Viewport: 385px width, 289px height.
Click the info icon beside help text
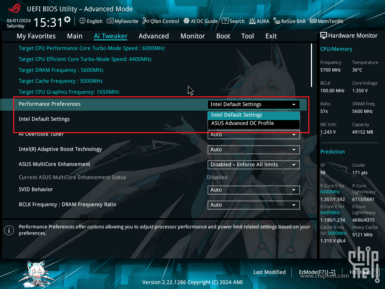(9, 230)
